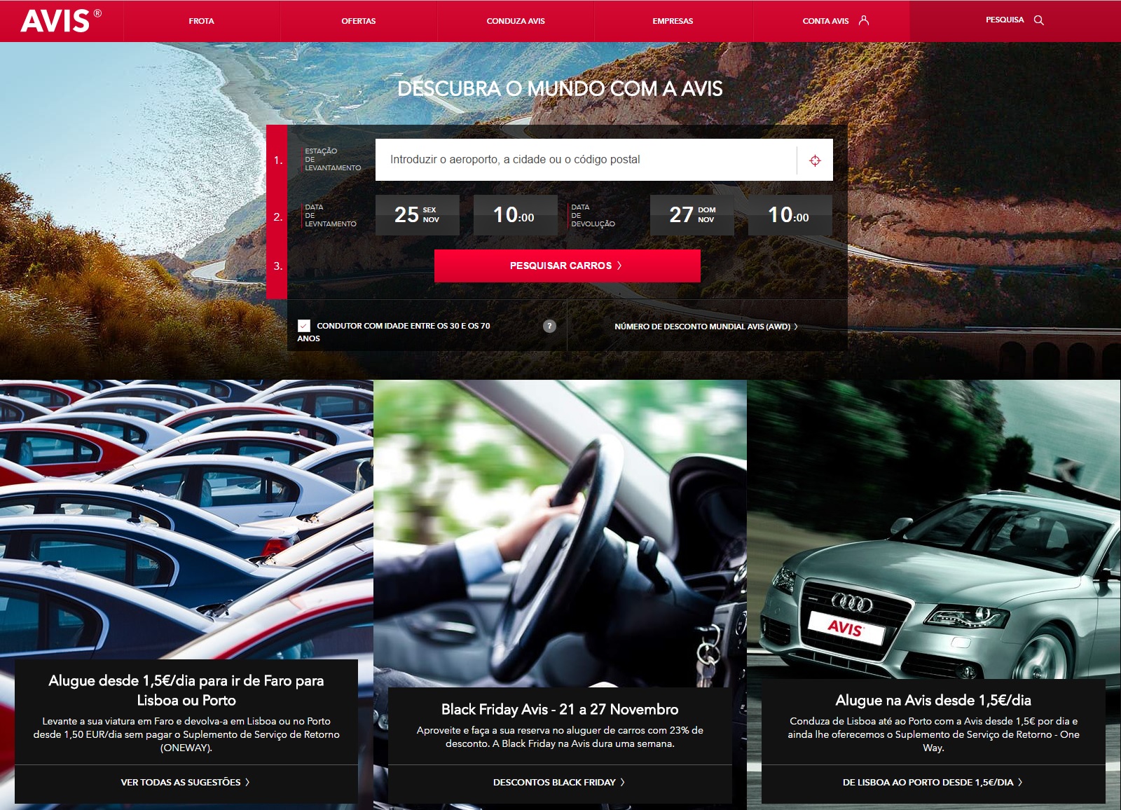Open the Frota menu
Image resolution: width=1121 pixels, height=810 pixels.
(201, 21)
